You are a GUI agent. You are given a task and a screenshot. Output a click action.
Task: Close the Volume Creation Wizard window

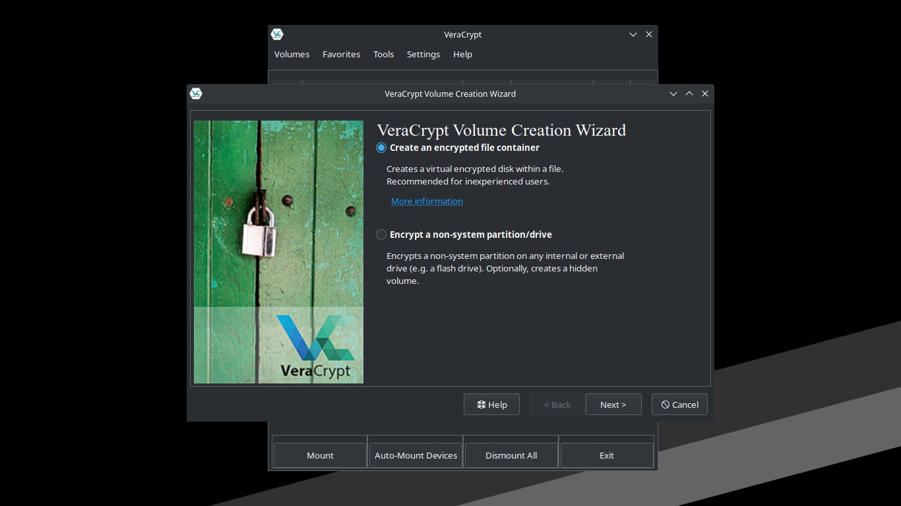point(705,94)
